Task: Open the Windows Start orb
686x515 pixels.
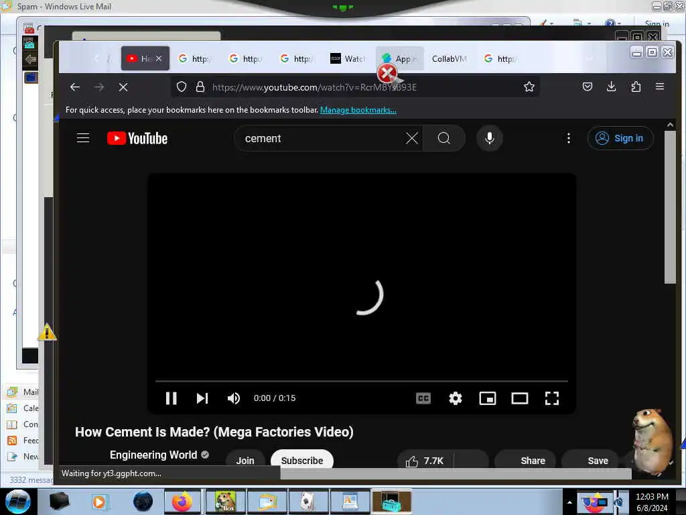Action: coord(18,502)
